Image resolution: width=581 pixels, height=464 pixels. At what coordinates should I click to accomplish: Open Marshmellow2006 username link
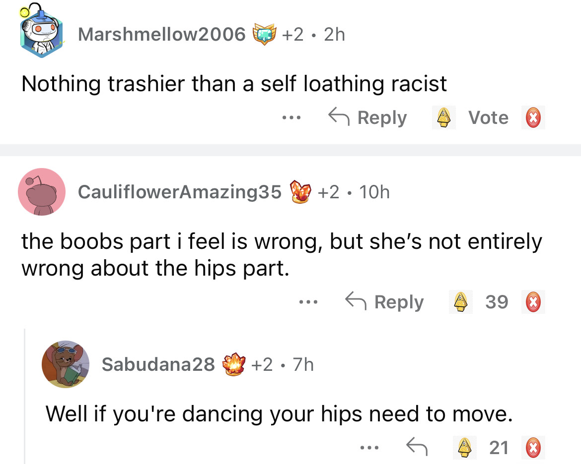pyautogui.click(x=161, y=34)
